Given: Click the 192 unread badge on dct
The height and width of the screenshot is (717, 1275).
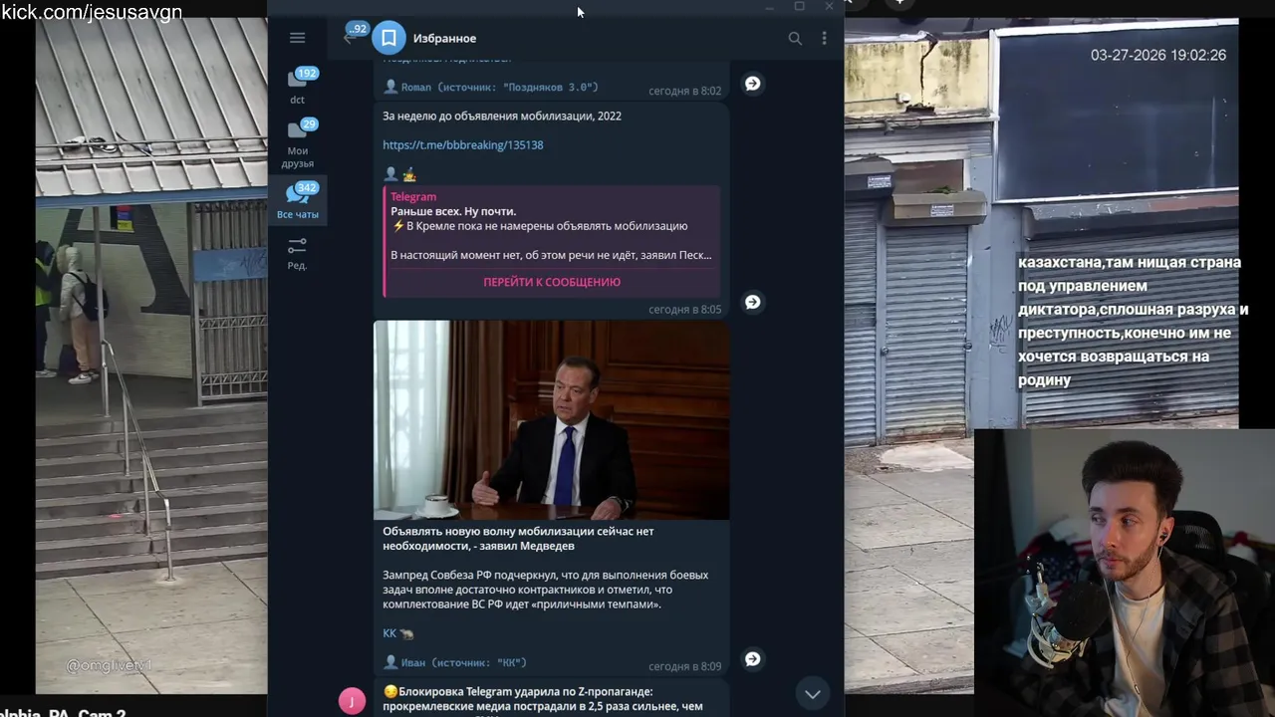Looking at the screenshot, I should 307,73.
